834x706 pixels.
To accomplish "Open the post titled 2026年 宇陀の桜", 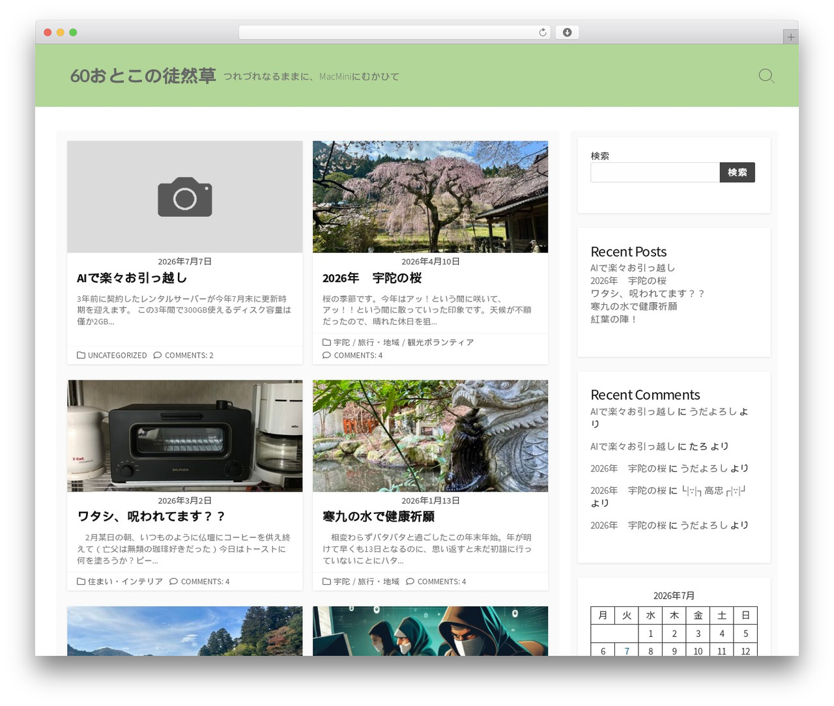I will pyautogui.click(x=372, y=278).
